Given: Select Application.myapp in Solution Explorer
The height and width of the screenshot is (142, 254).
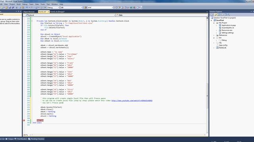Looking at the screenshot, I should [x=229, y=25].
